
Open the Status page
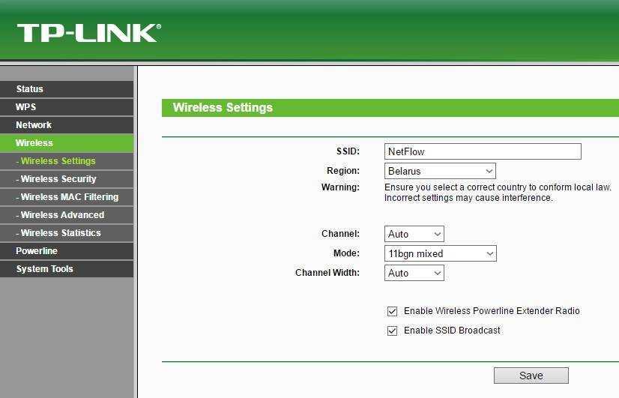(30, 89)
